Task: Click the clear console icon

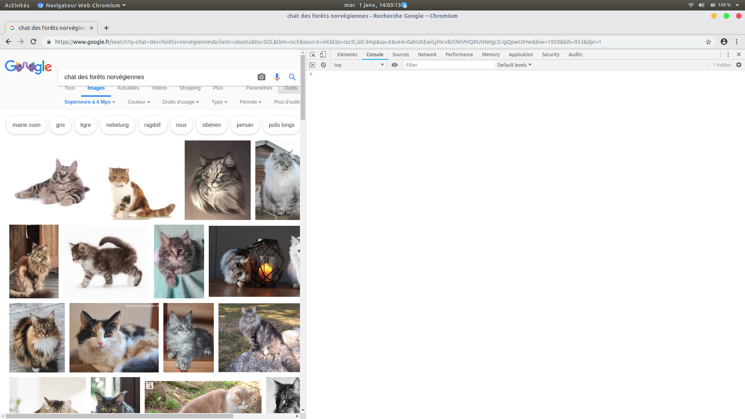Action: pyautogui.click(x=323, y=65)
